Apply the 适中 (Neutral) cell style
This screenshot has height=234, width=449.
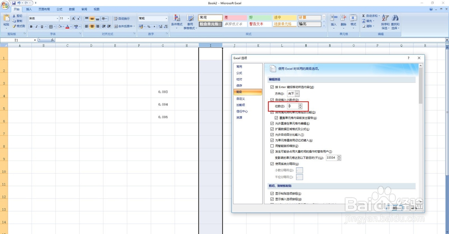[284, 17]
